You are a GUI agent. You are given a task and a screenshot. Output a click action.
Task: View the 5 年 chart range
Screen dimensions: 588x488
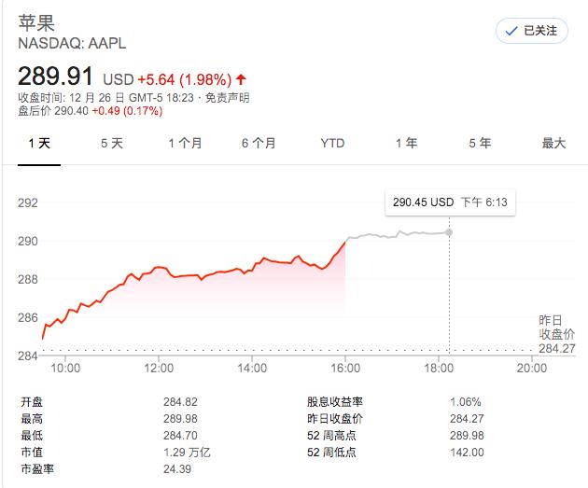pyautogui.click(x=480, y=143)
